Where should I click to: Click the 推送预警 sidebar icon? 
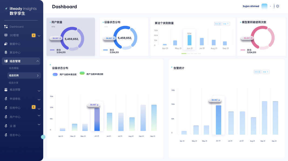[6, 90]
